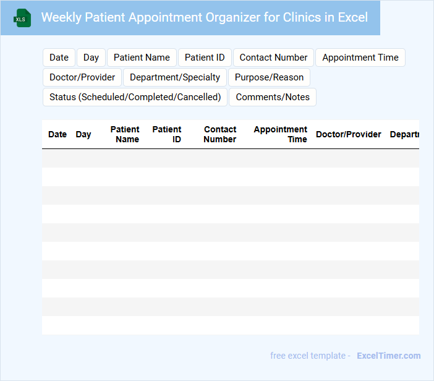Open the ExcelTimer.com link

point(388,356)
